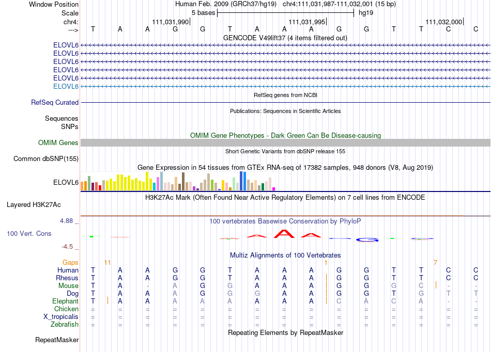Click the 100 Vert. Cons label
The width and height of the screenshot is (491, 352).
tap(29, 233)
